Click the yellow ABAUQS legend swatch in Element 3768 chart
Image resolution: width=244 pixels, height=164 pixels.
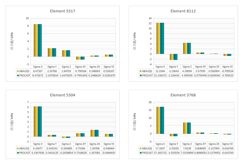click(x=141, y=148)
